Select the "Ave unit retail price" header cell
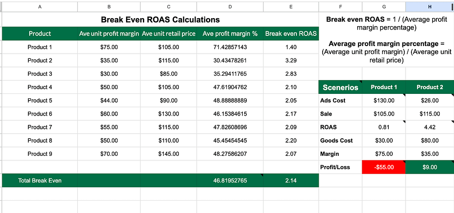This screenshot has height=213, width=454. tap(169, 34)
